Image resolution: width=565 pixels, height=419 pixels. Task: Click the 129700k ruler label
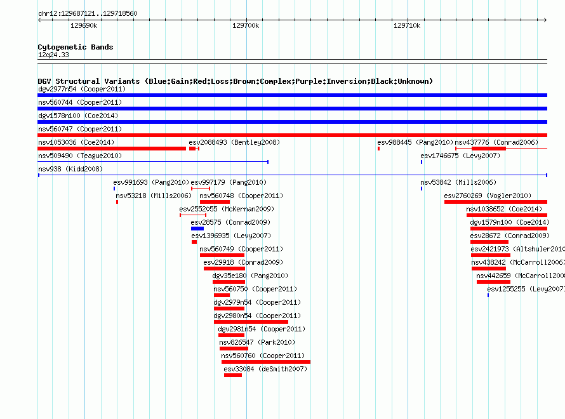(246, 25)
